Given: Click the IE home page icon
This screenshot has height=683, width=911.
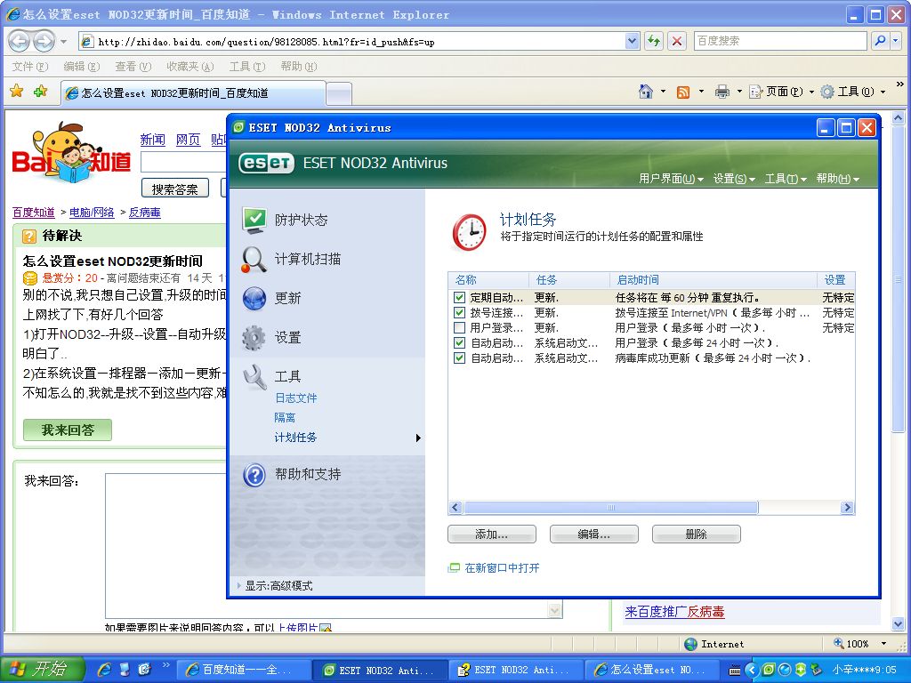Looking at the screenshot, I should [647, 92].
